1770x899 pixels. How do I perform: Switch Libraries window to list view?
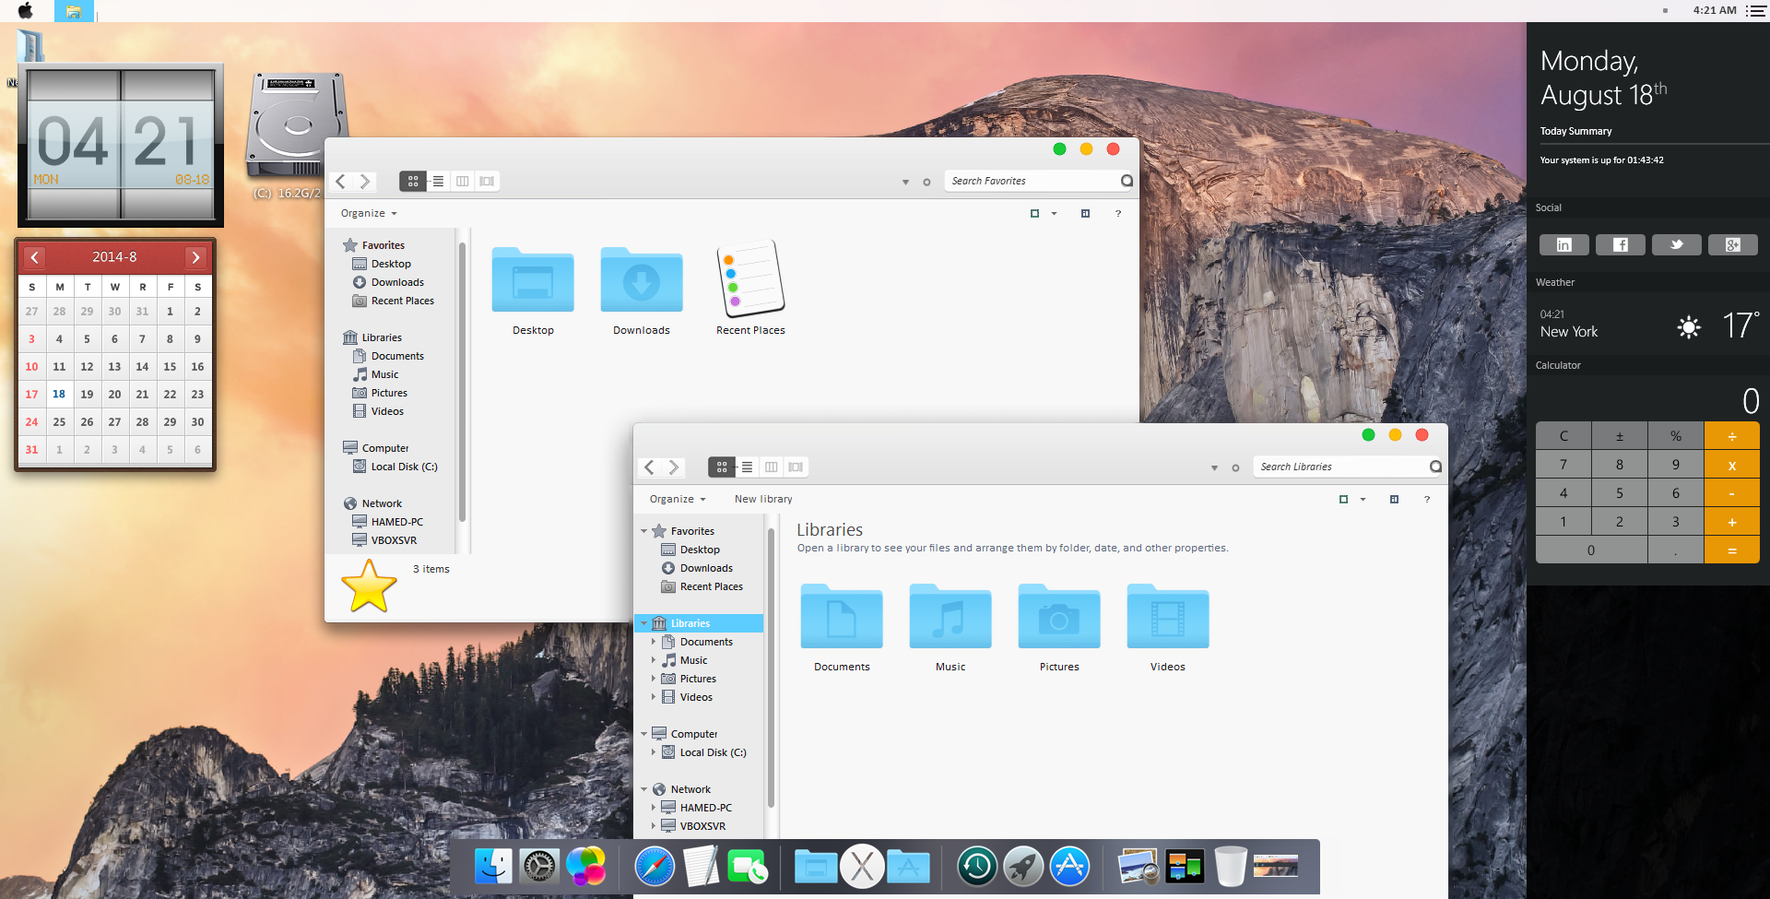tap(747, 467)
